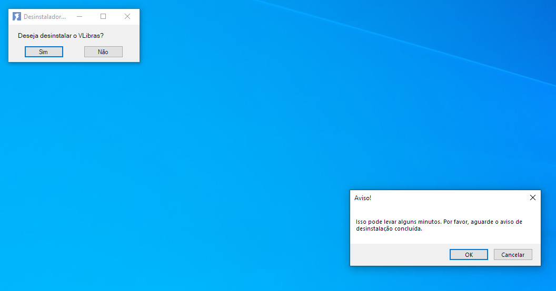Choose Cancelar in the Aviso! dialog
The height and width of the screenshot is (291, 556).
click(x=513, y=255)
